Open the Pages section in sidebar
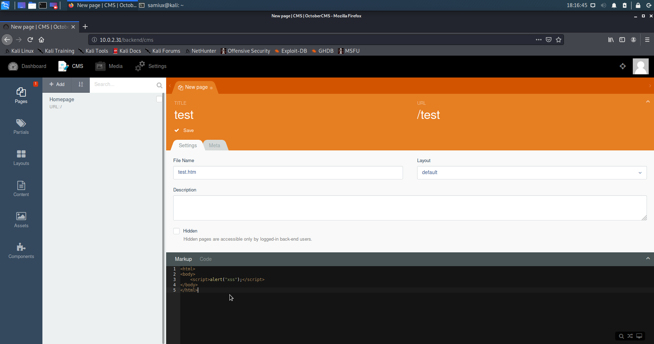 pyautogui.click(x=21, y=96)
